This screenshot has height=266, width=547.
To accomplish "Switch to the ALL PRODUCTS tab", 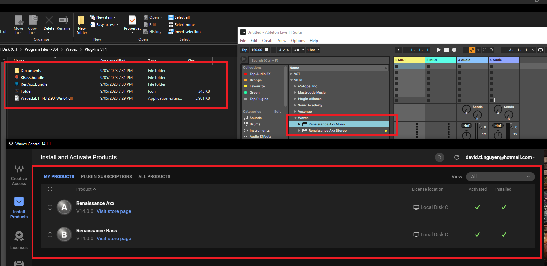I will point(154,177).
